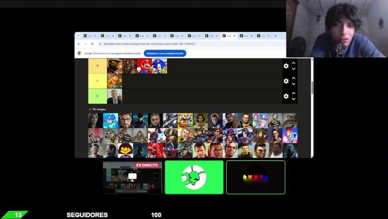Select the red Spider-Man image
The image size is (388, 219).
(x=155, y=151)
